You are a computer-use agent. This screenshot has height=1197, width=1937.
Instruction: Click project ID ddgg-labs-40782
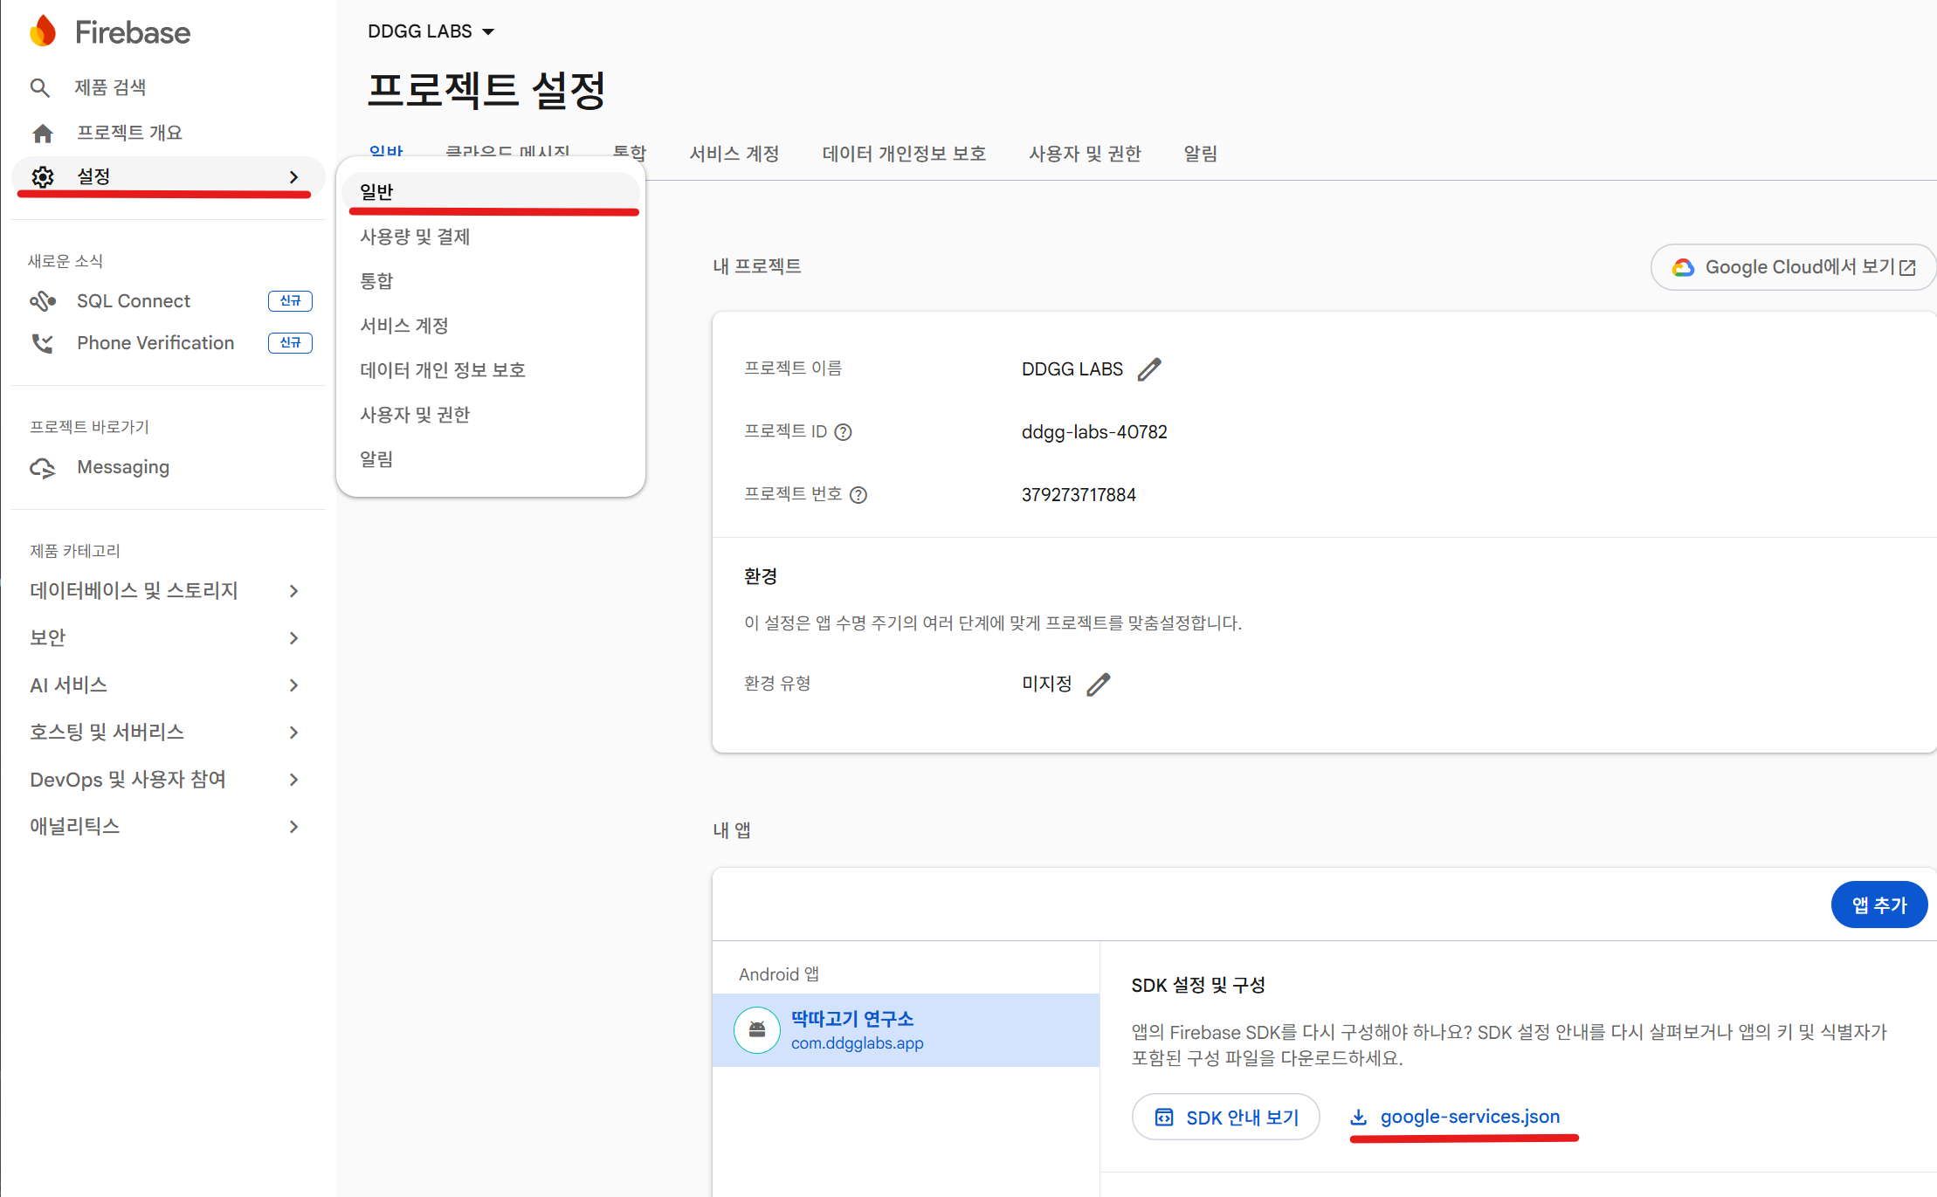[x=1094, y=432]
